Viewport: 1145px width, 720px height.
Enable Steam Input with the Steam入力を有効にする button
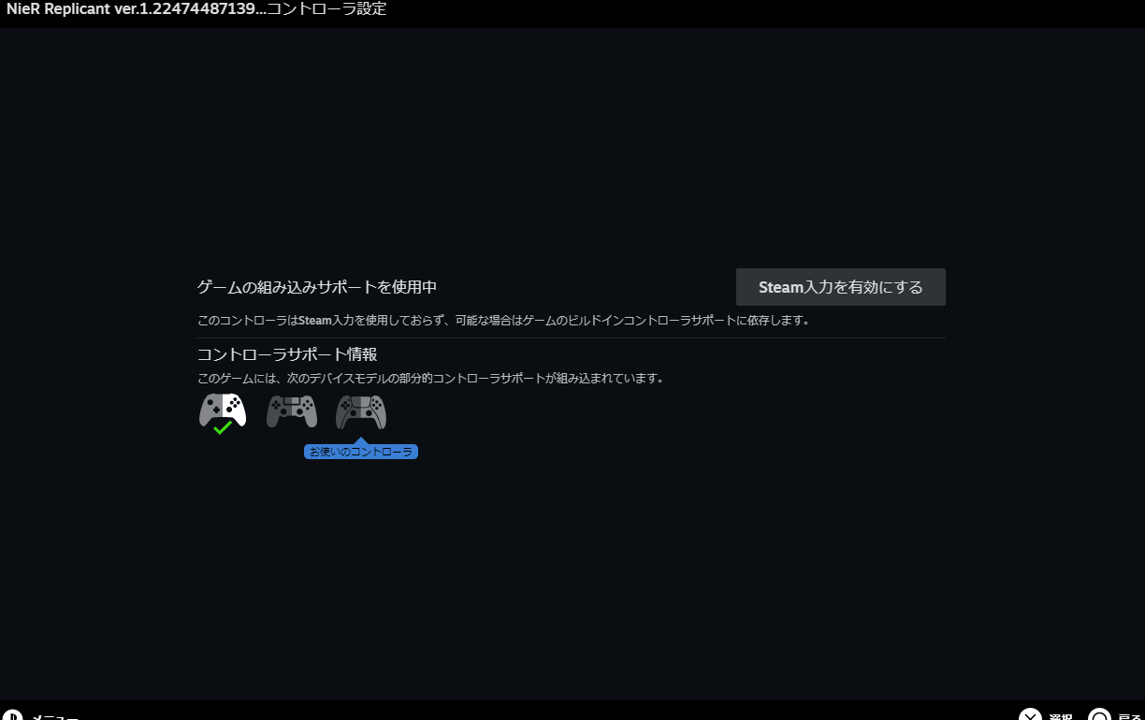[840, 287]
